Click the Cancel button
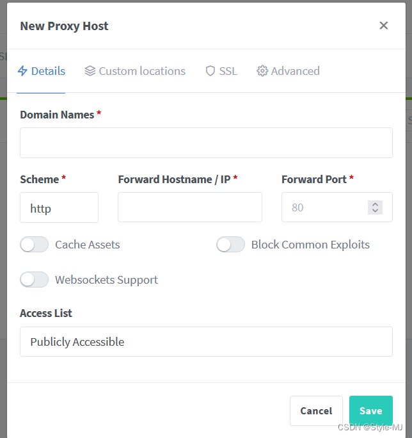The width and height of the screenshot is (412, 438). [316, 410]
